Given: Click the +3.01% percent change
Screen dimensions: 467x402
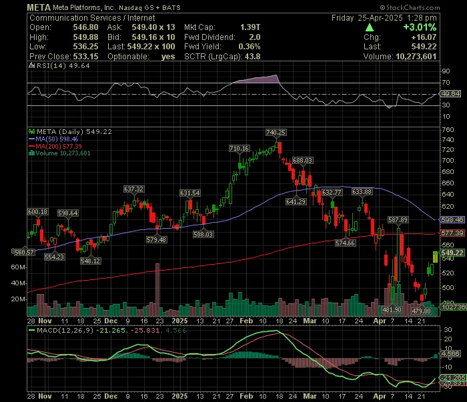Looking at the screenshot, I should click(x=420, y=27).
